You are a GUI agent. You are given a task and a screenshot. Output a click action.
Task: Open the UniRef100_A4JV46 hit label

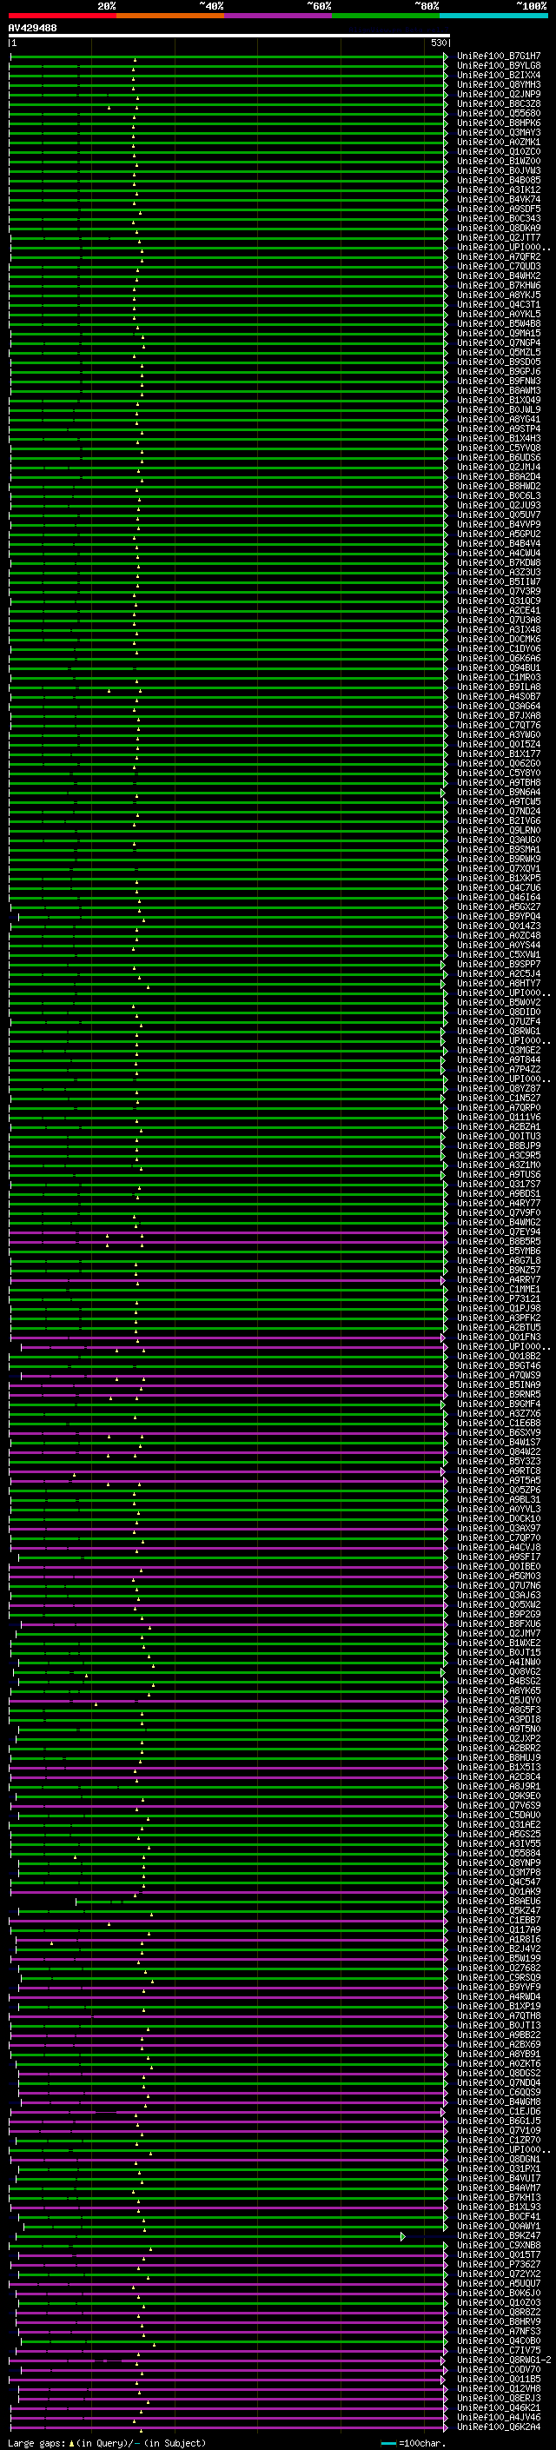click(499, 2417)
